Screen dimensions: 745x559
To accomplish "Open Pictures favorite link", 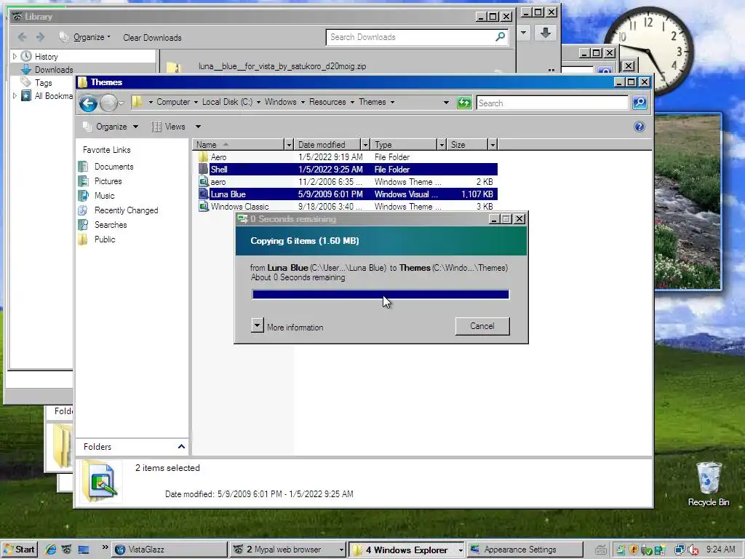I will tap(108, 181).
